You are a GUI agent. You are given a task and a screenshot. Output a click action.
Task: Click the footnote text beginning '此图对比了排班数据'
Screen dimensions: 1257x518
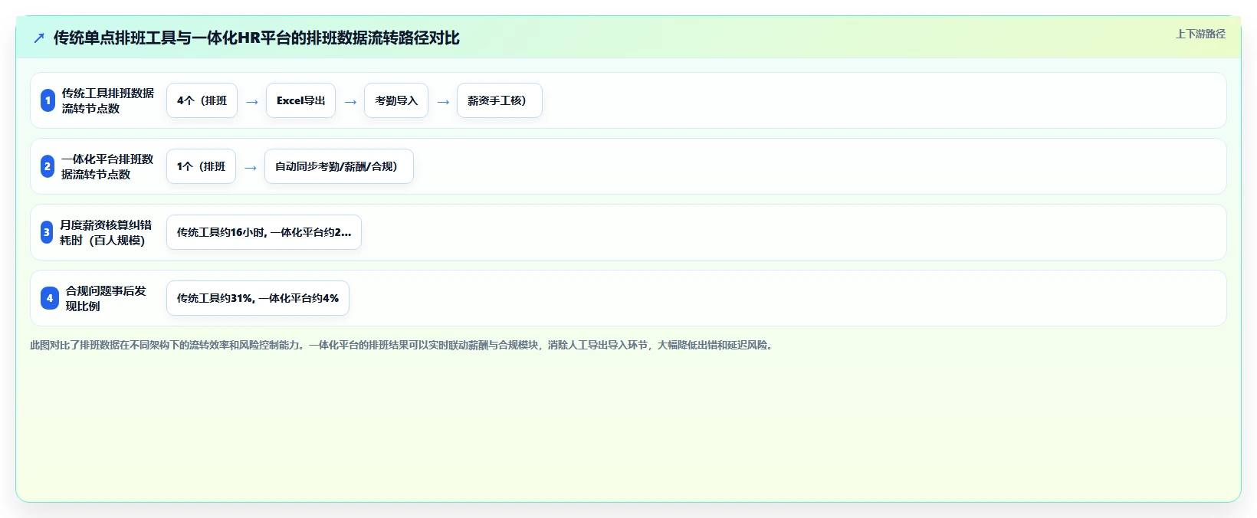[403, 345]
